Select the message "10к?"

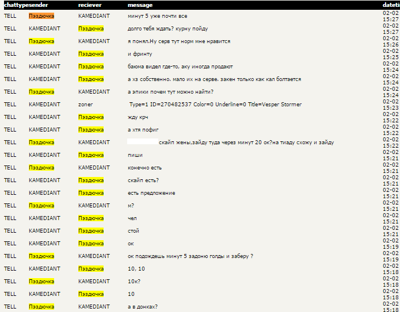(134, 282)
